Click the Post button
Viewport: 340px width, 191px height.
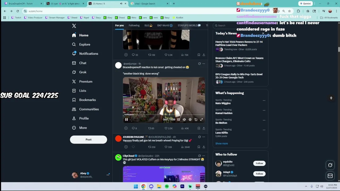click(88, 140)
